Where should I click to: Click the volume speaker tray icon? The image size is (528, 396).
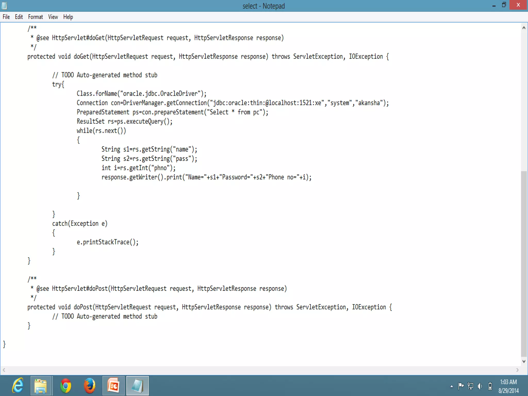coord(480,386)
